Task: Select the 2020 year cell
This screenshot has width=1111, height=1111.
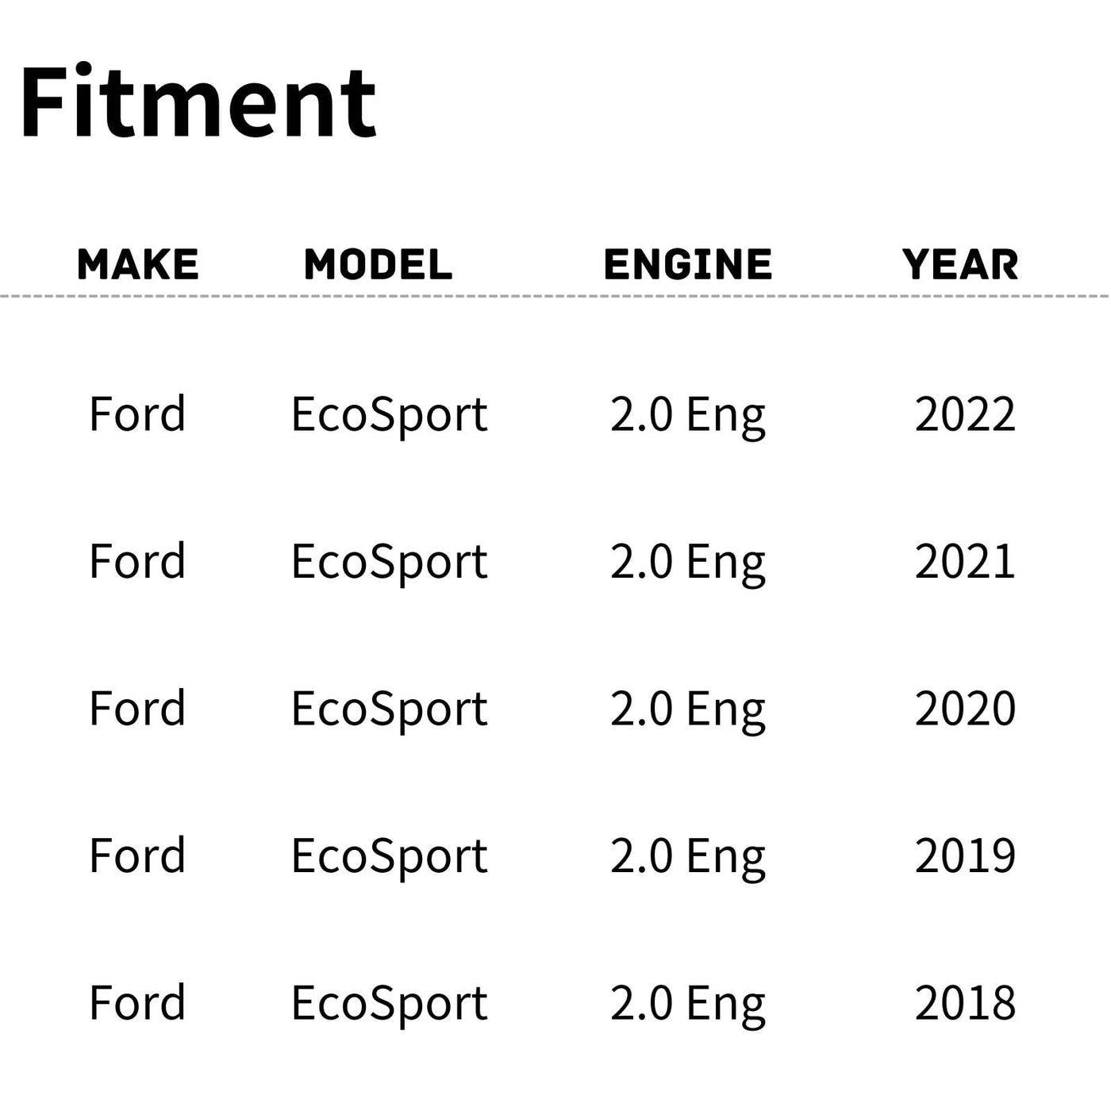Action: [x=965, y=709]
